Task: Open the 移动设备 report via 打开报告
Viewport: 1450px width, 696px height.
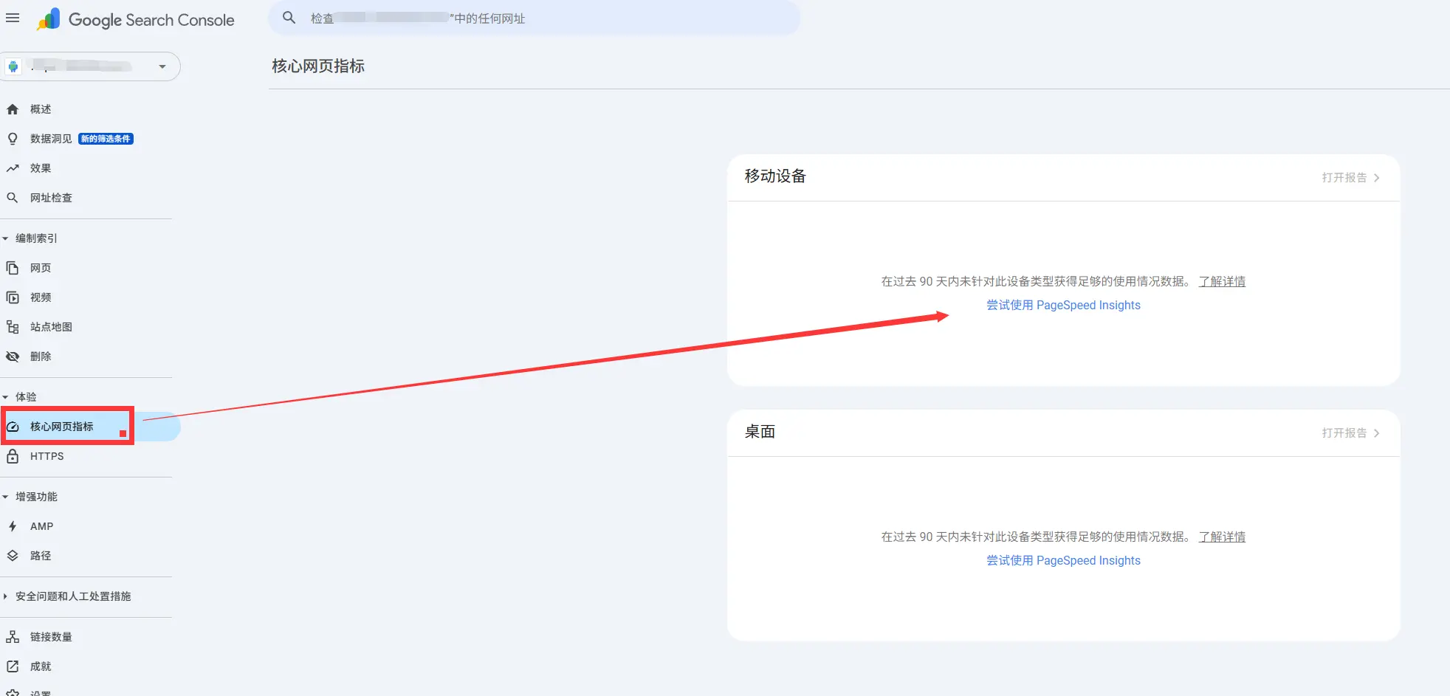Action: click(x=1350, y=178)
